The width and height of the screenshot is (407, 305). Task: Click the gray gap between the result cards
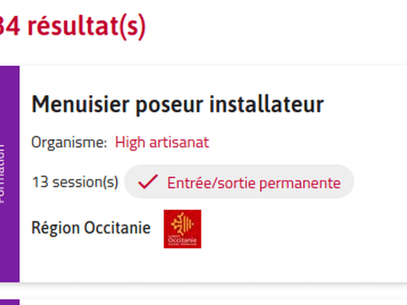click(203, 291)
